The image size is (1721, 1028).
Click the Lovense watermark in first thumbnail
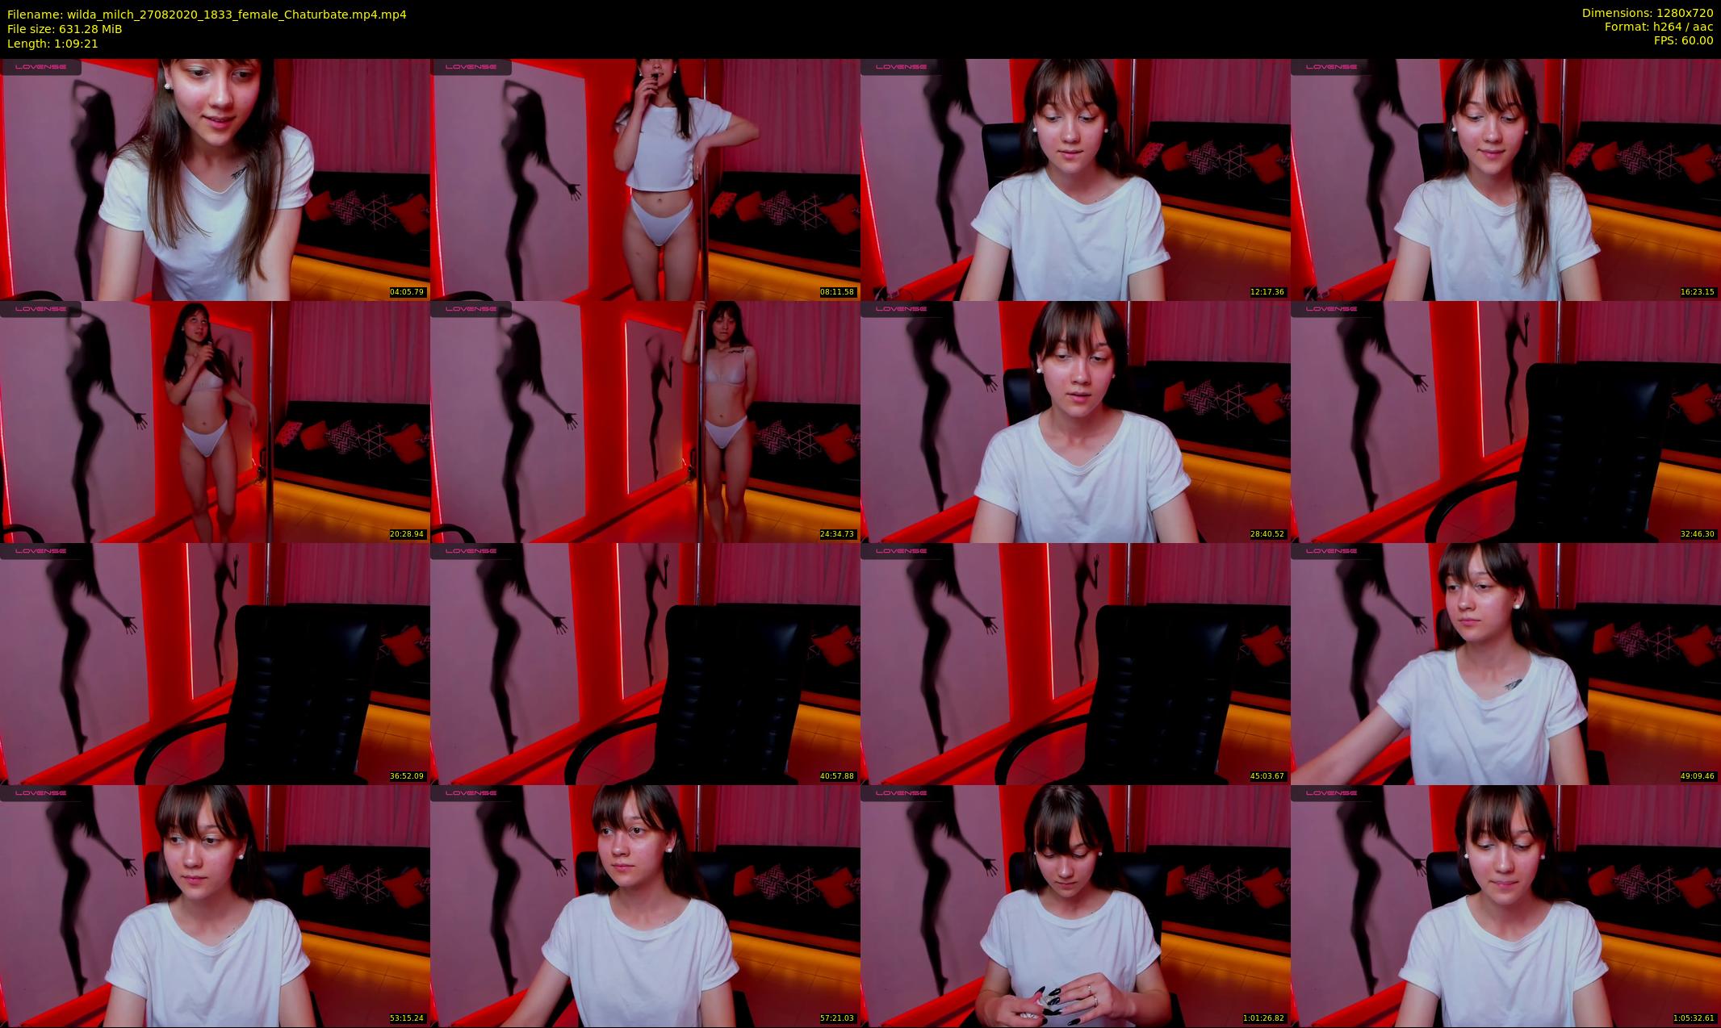(x=40, y=67)
